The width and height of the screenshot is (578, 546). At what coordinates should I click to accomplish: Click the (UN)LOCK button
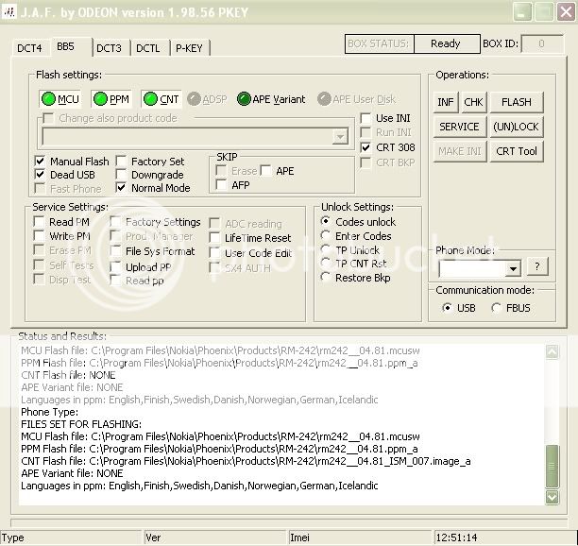(517, 127)
